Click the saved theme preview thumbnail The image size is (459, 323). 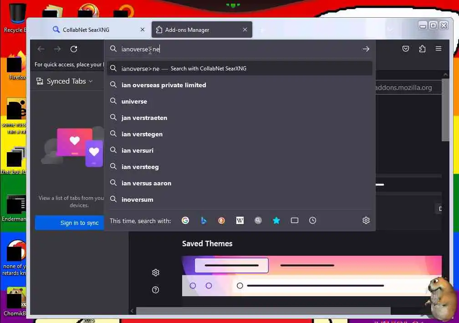pos(311,276)
